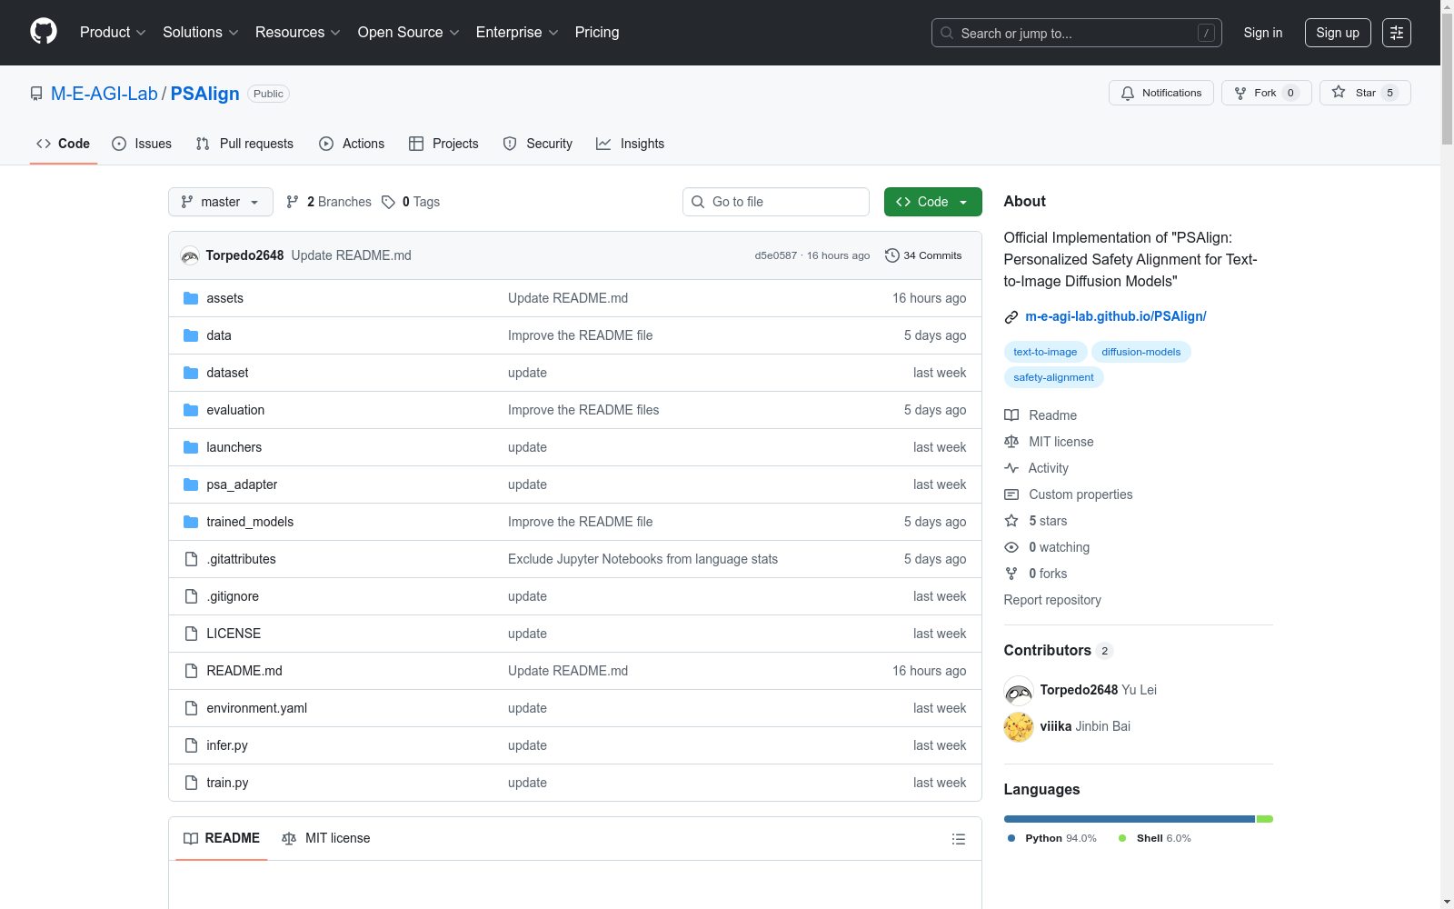Open m-e-agi-lab.github.io/PSAlign/ website link
Viewport: 1454px width, 909px height.
point(1116,316)
